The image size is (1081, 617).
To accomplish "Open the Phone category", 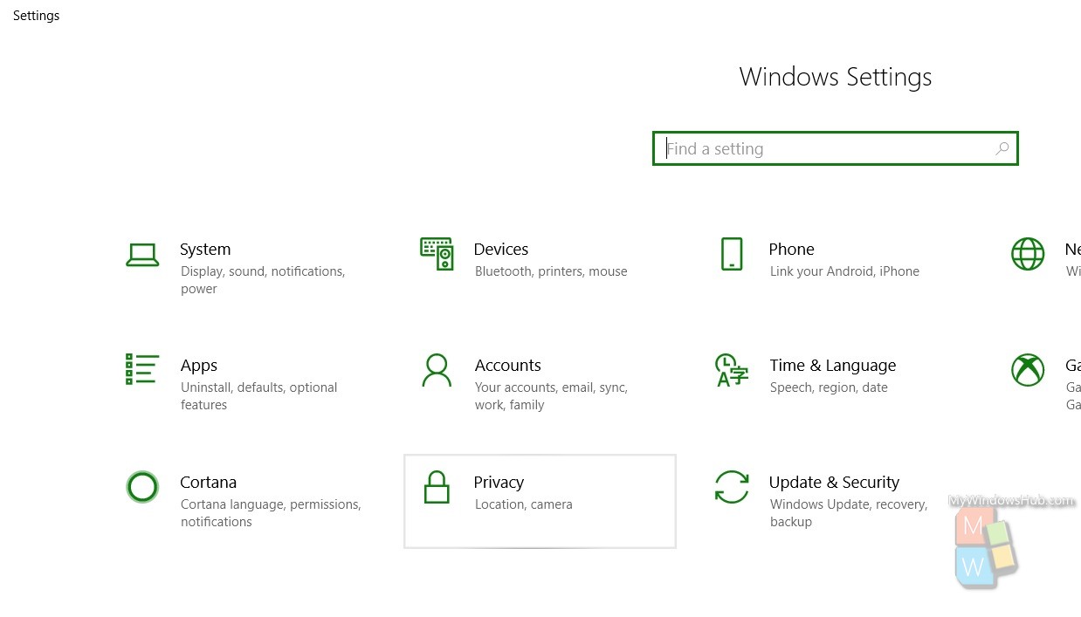I will tap(791, 250).
